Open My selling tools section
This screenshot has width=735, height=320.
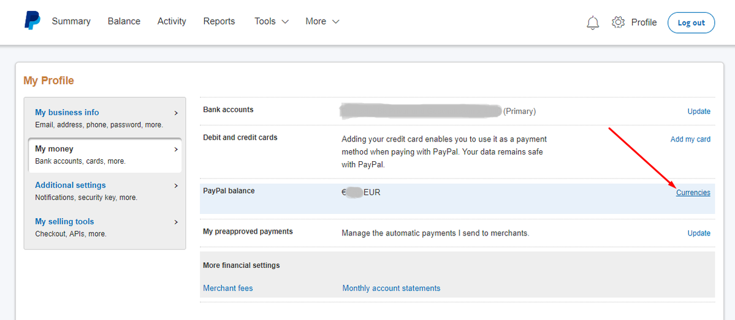click(65, 222)
